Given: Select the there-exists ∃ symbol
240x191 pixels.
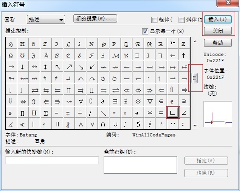Looking at the screenshot, I should tap(115, 101).
